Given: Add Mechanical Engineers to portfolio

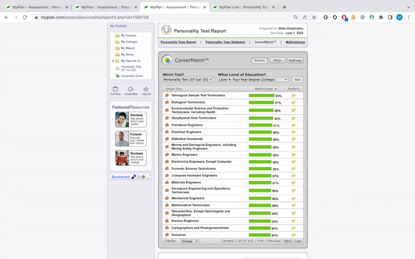Looking at the screenshot, I should coord(293,198).
